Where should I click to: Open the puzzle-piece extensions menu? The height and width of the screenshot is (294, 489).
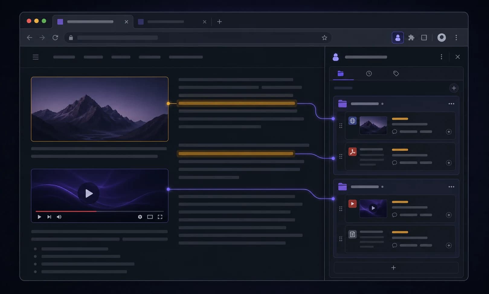click(x=411, y=38)
